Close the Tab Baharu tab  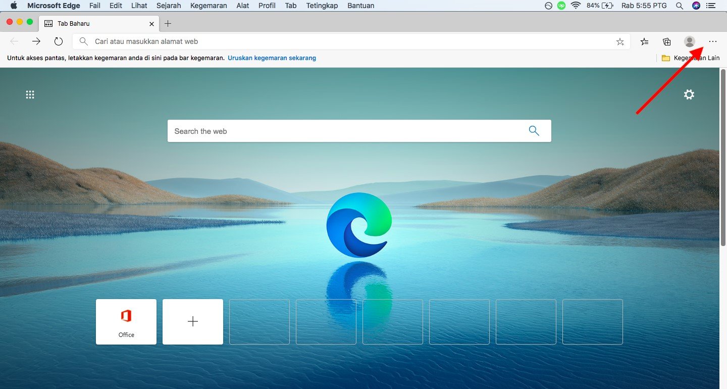point(152,23)
